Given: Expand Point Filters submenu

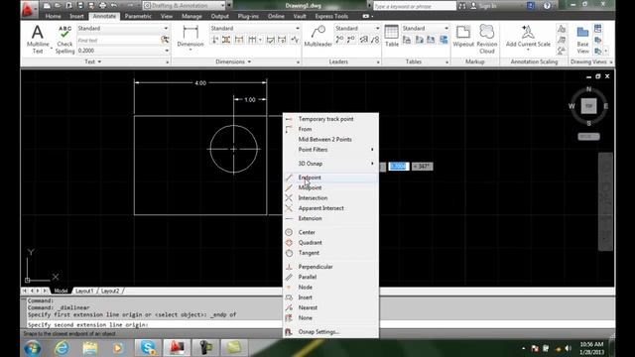Looking at the screenshot, I should 330,150.
